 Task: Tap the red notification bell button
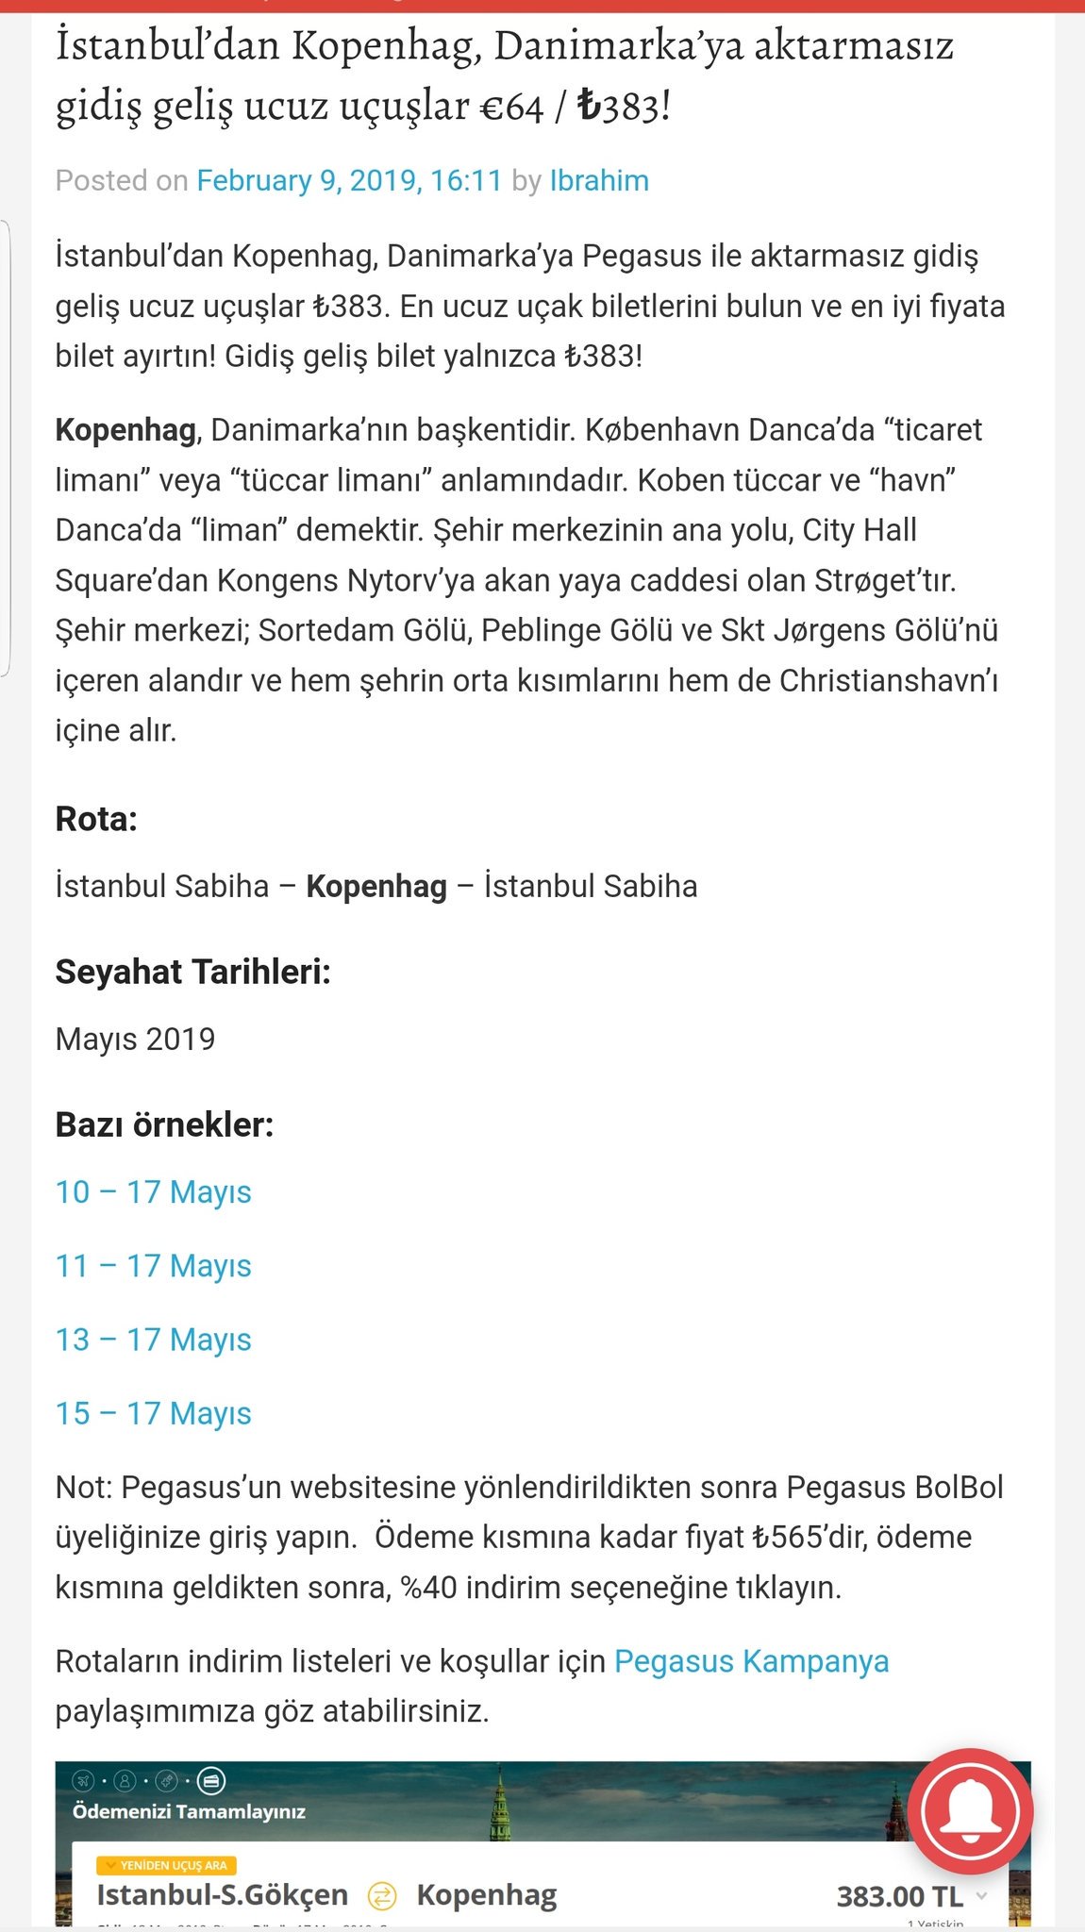point(971,1811)
